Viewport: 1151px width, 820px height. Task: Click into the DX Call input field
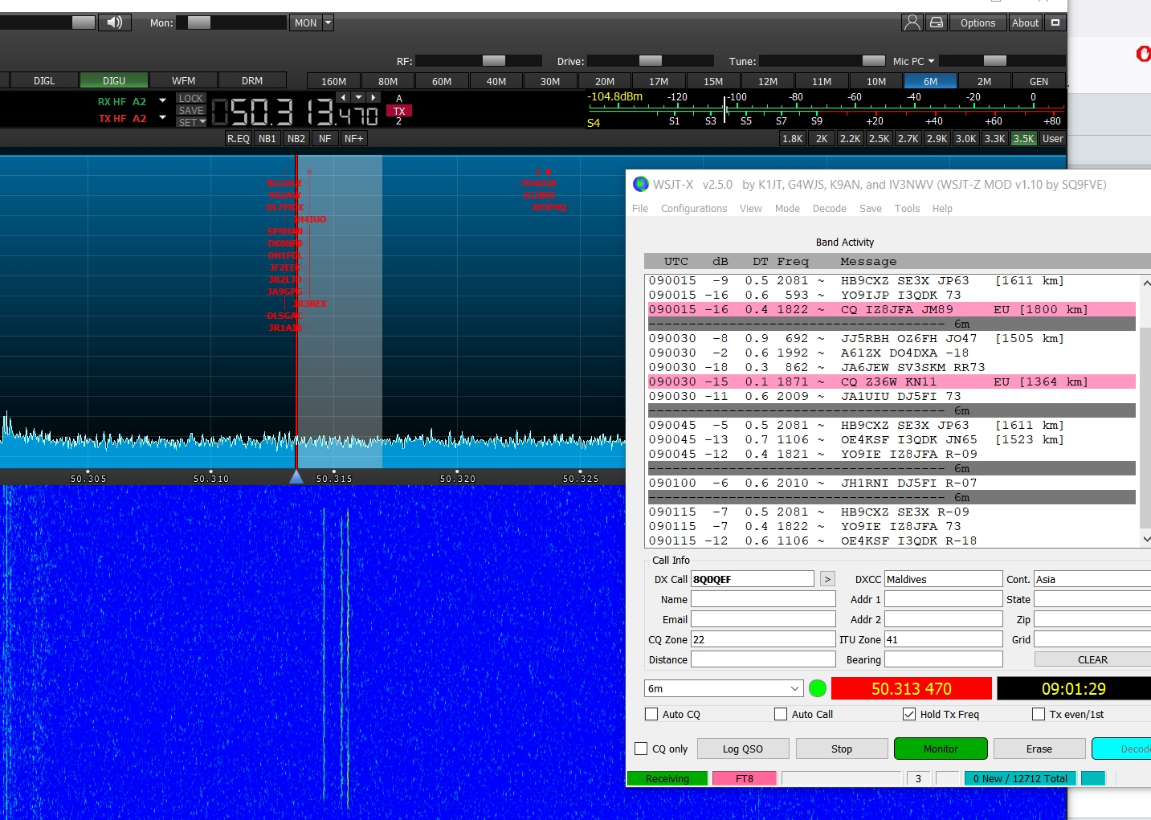(752, 579)
